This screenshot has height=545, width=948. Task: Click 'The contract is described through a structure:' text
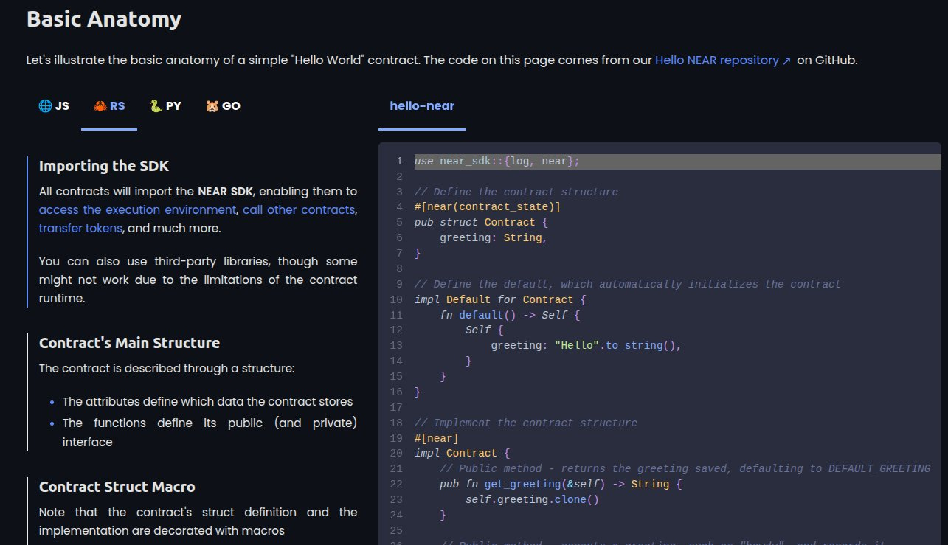(x=167, y=368)
